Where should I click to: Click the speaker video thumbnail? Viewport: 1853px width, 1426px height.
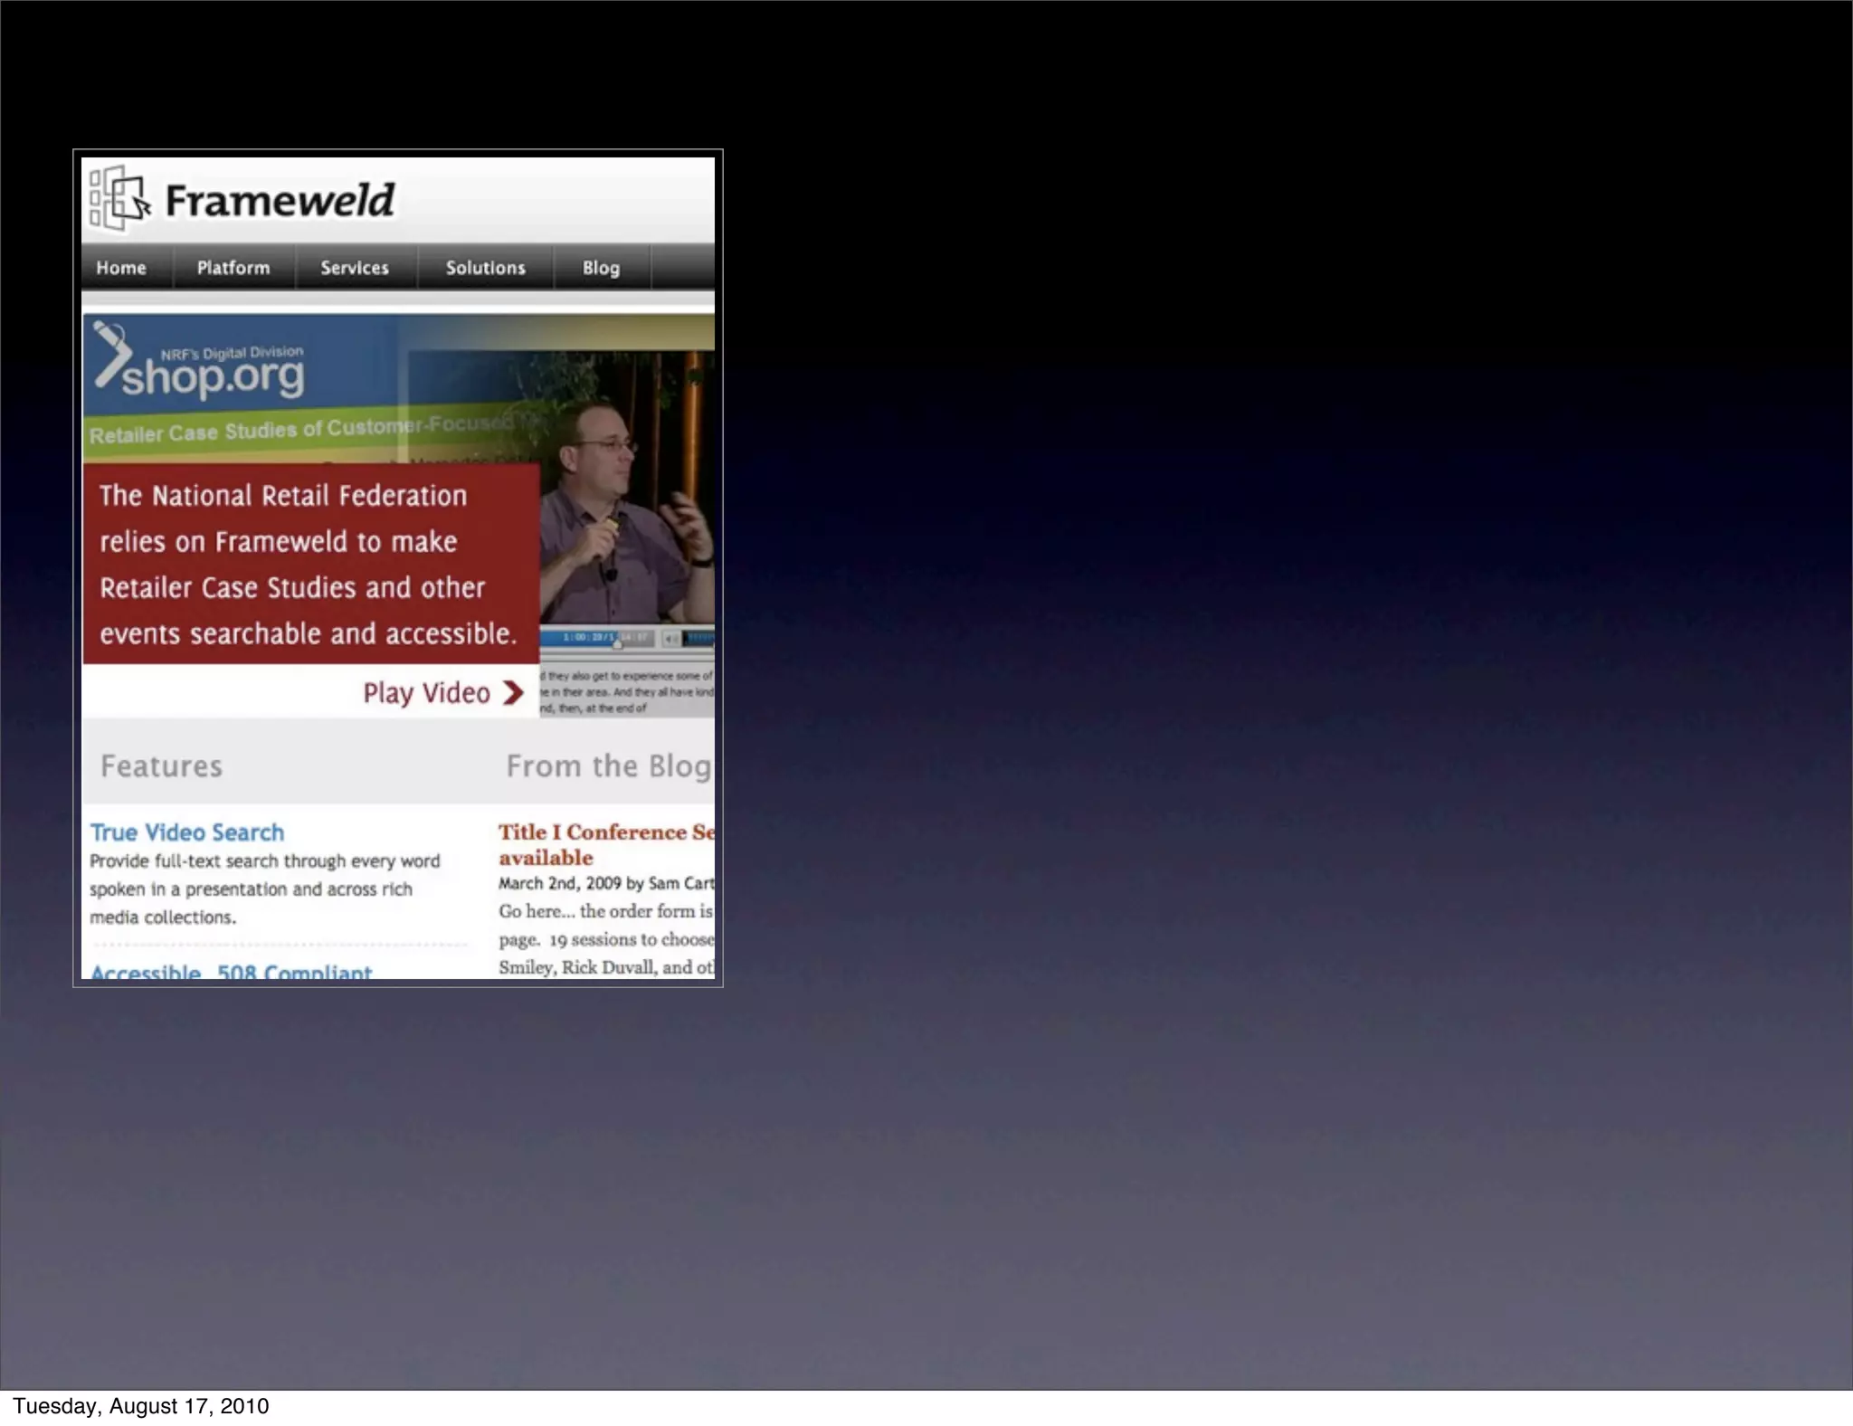point(627,487)
